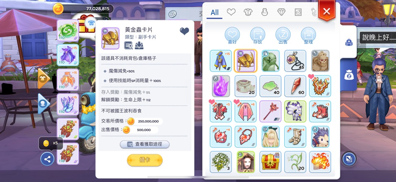This screenshot has width=396, height=182.
Task: Open the backpack side tab
Action: tap(349, 42)
